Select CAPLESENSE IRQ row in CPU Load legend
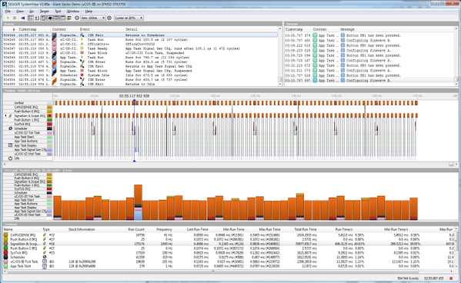 pyautogui.click(x=28, y=175)
